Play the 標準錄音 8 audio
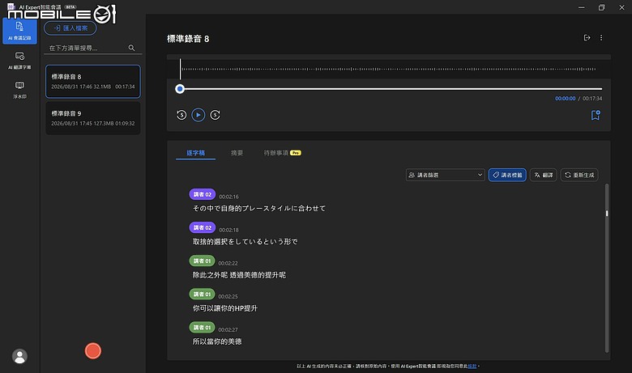This screenshot has width=632, height=373. click(x=198, y=115)
